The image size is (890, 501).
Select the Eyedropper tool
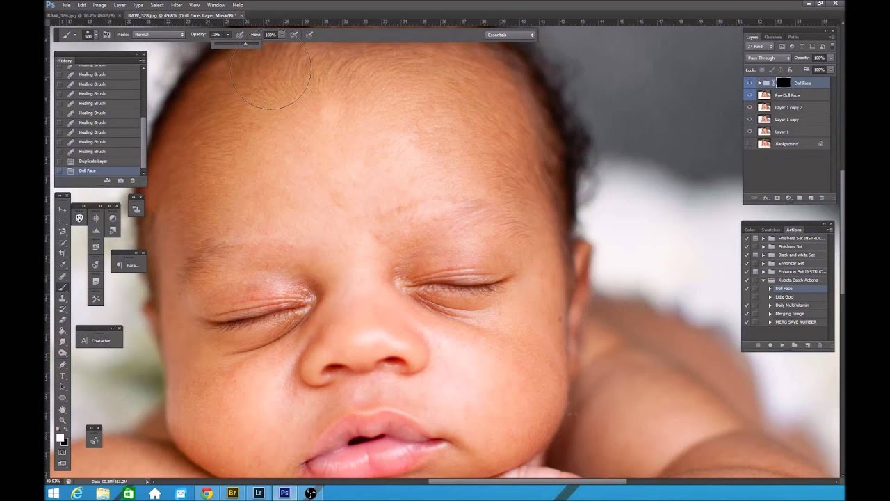point(63,265)
